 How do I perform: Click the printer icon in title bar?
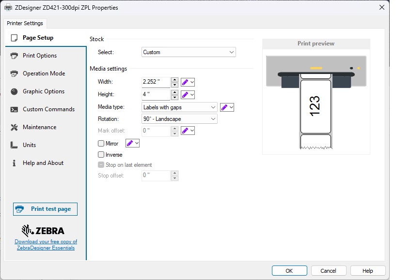pyautogui.click(x=8, y=8)
